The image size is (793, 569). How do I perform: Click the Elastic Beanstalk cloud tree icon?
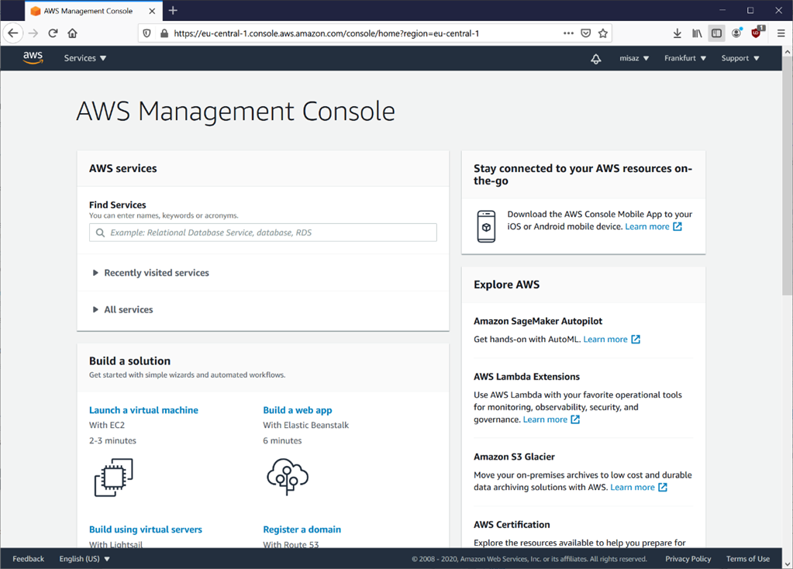click(287, 476)
